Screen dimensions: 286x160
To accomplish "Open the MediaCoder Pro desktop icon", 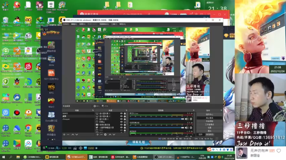I will click(x=62, y=7).
